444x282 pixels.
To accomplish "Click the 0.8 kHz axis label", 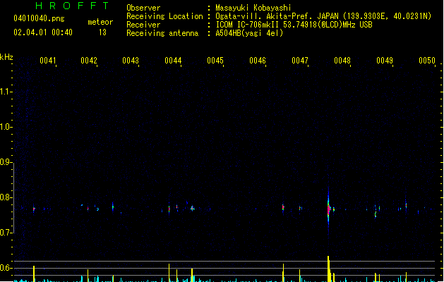I will coord(6,197).
